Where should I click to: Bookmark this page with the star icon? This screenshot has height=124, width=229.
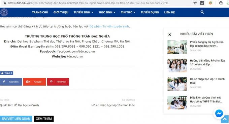click(195, 3)
